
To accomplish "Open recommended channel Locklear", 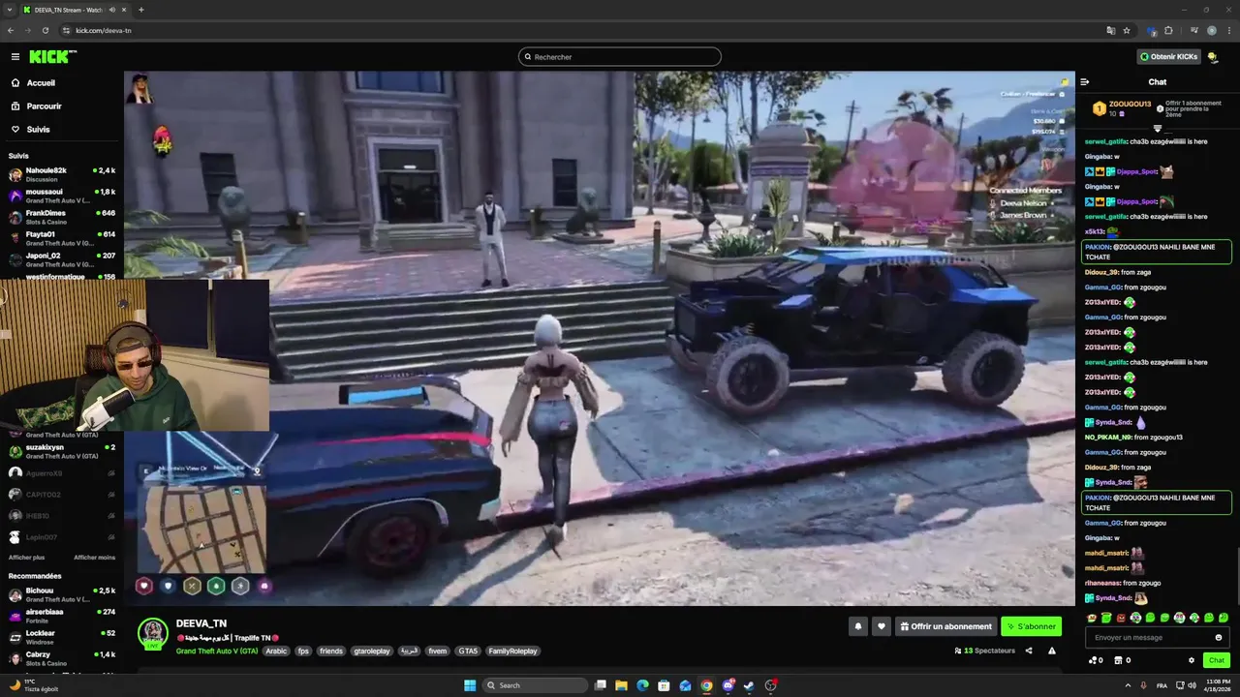I will (62, 637).
